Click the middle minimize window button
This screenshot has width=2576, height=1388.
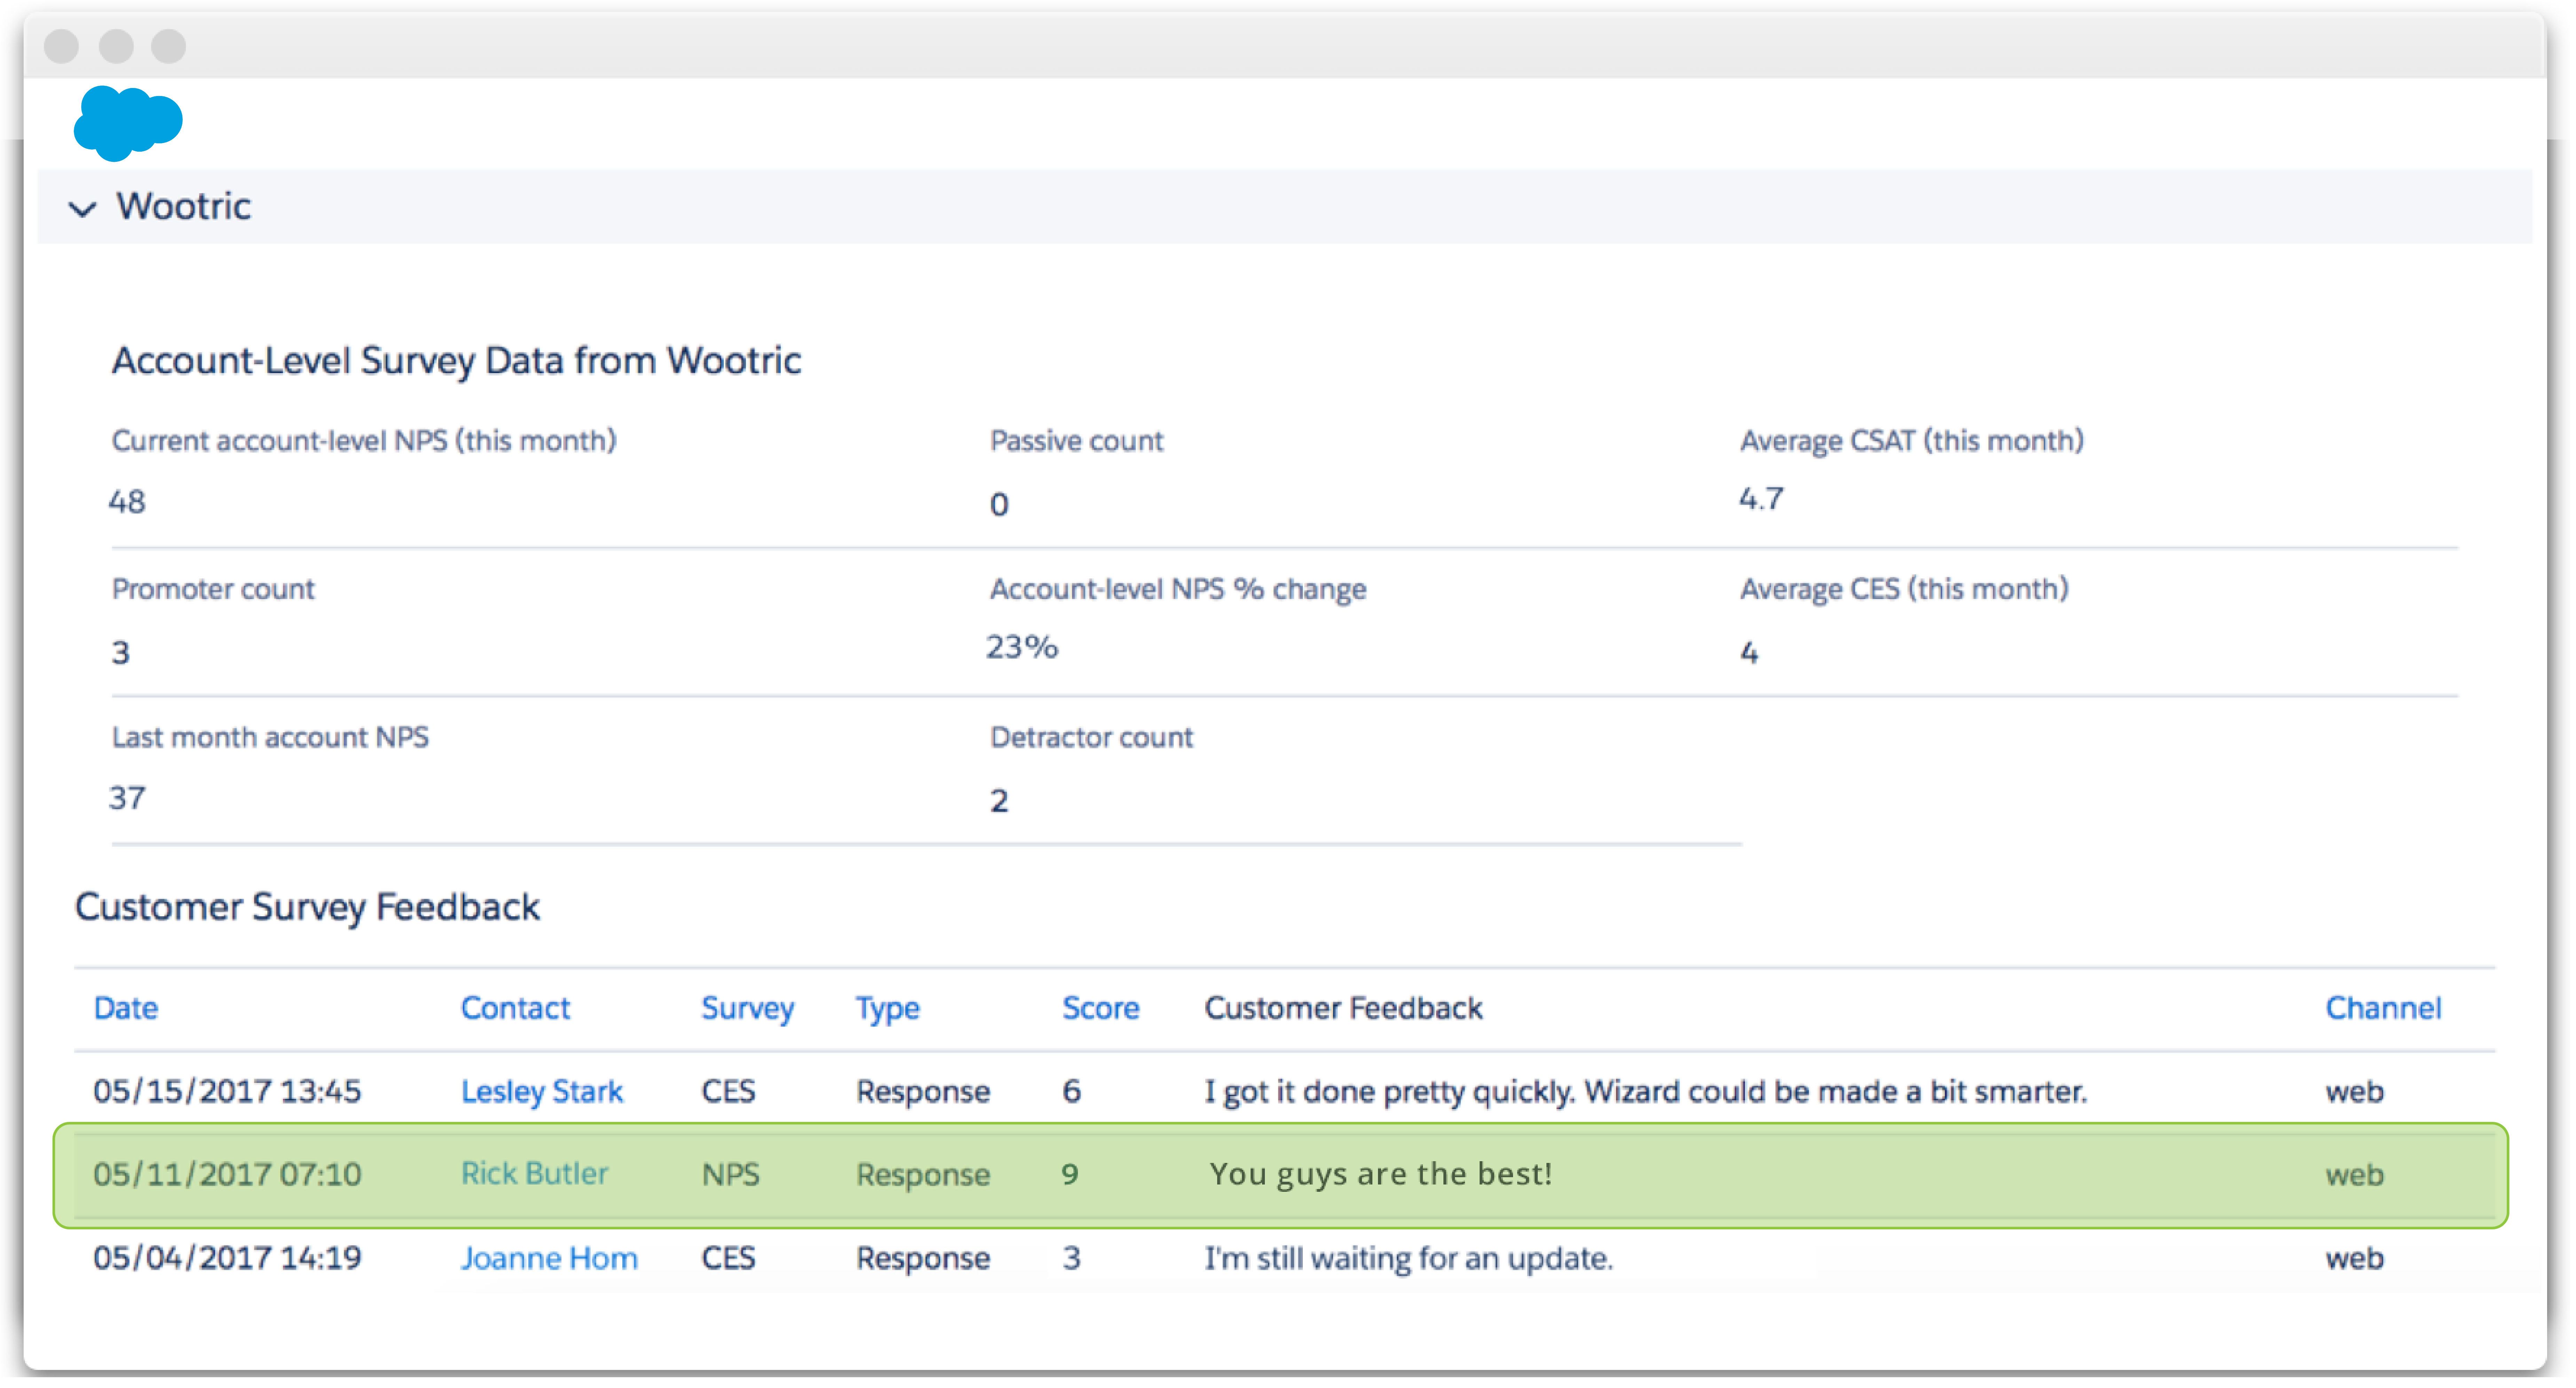[116, 46]
